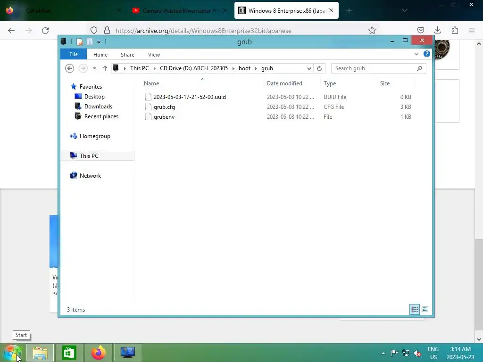Select Recent places in Favorites
The height and width of the screenshot is (362, 483).
click(x=101, y=116)
